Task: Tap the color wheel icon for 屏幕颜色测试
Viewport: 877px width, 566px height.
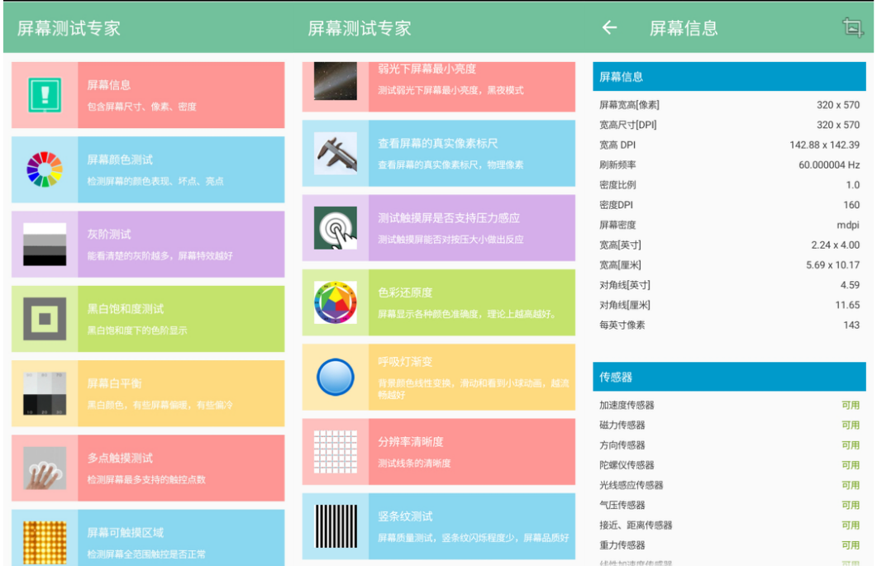Action: 45,169
